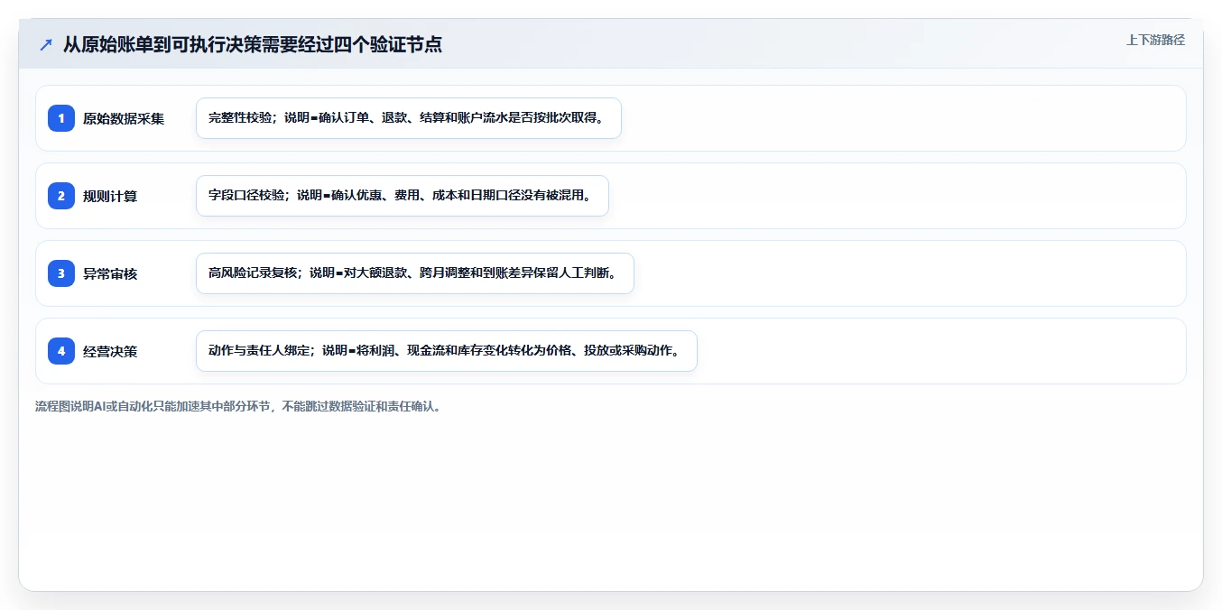
Task: Click the 原始数据采集 step label
Action: coord(124,118)
